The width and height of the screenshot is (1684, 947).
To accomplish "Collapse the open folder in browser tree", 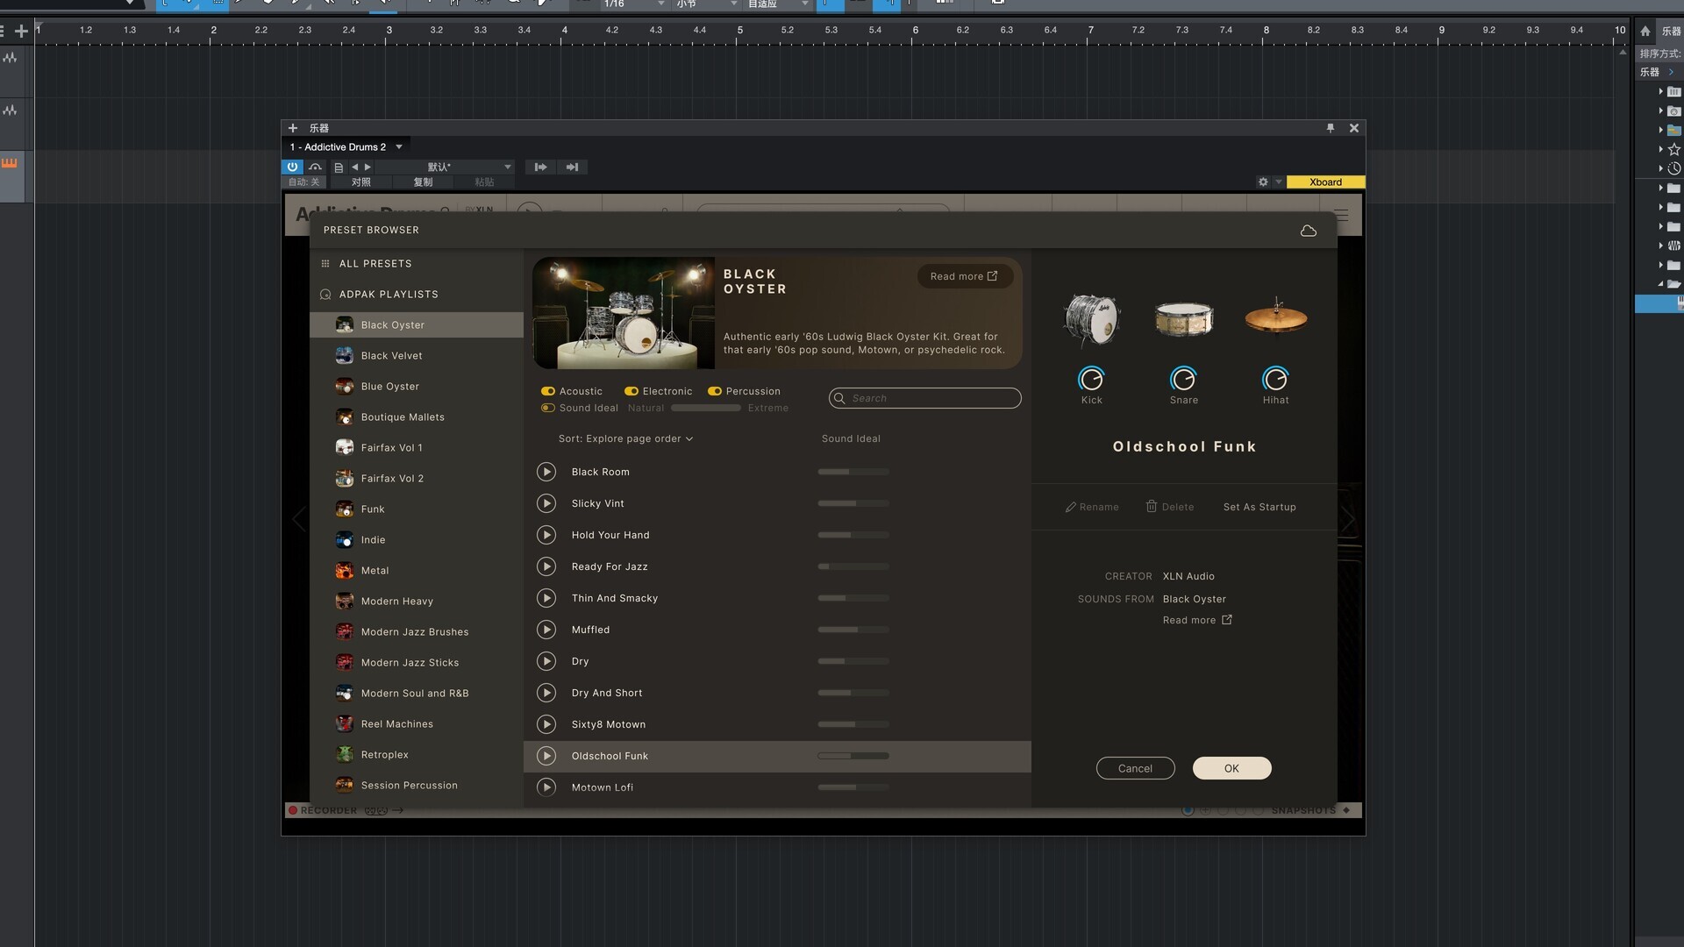I will coord(1660,284).
